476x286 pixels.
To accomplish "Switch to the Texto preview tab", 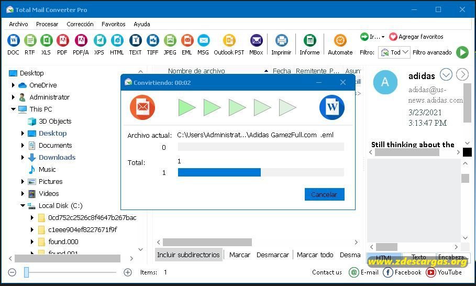I will coord(418,257).
